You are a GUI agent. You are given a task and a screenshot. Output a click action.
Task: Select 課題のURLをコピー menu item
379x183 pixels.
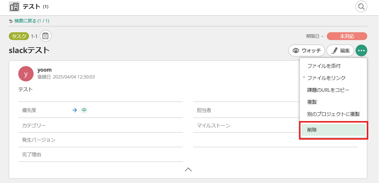point(328,90)
